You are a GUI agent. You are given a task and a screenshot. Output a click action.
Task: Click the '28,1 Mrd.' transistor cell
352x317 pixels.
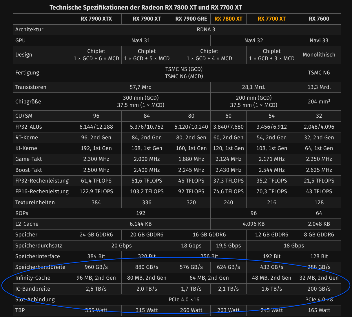253,87
